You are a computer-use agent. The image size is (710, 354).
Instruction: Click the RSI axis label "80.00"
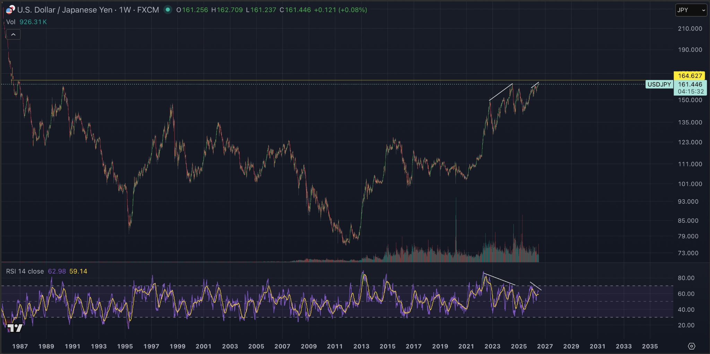pyautogui.click(x=686, y=278)
